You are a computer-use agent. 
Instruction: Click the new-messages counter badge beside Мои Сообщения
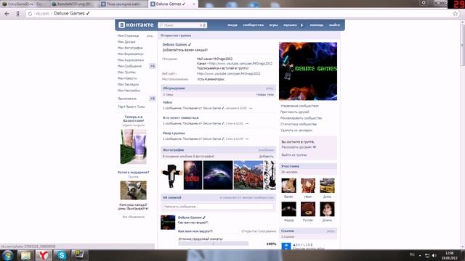click(x=152, y=66)
